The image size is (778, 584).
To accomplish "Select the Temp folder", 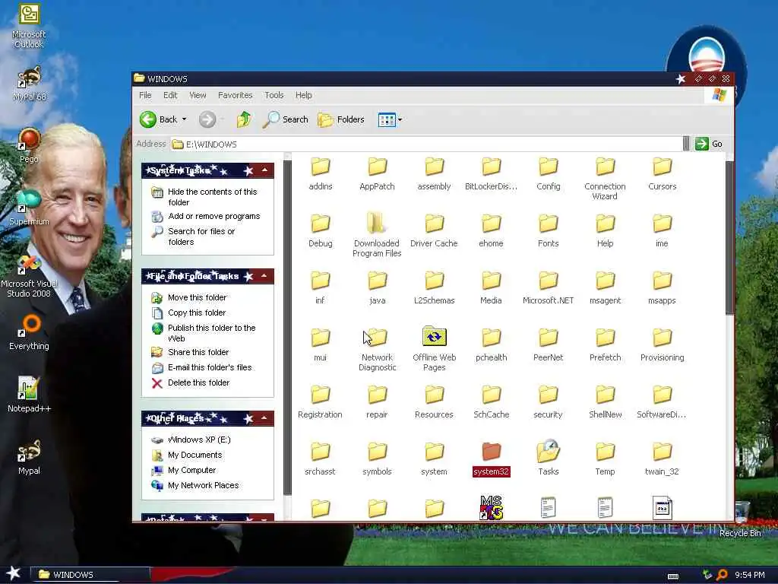I will (x=605, y=459).
